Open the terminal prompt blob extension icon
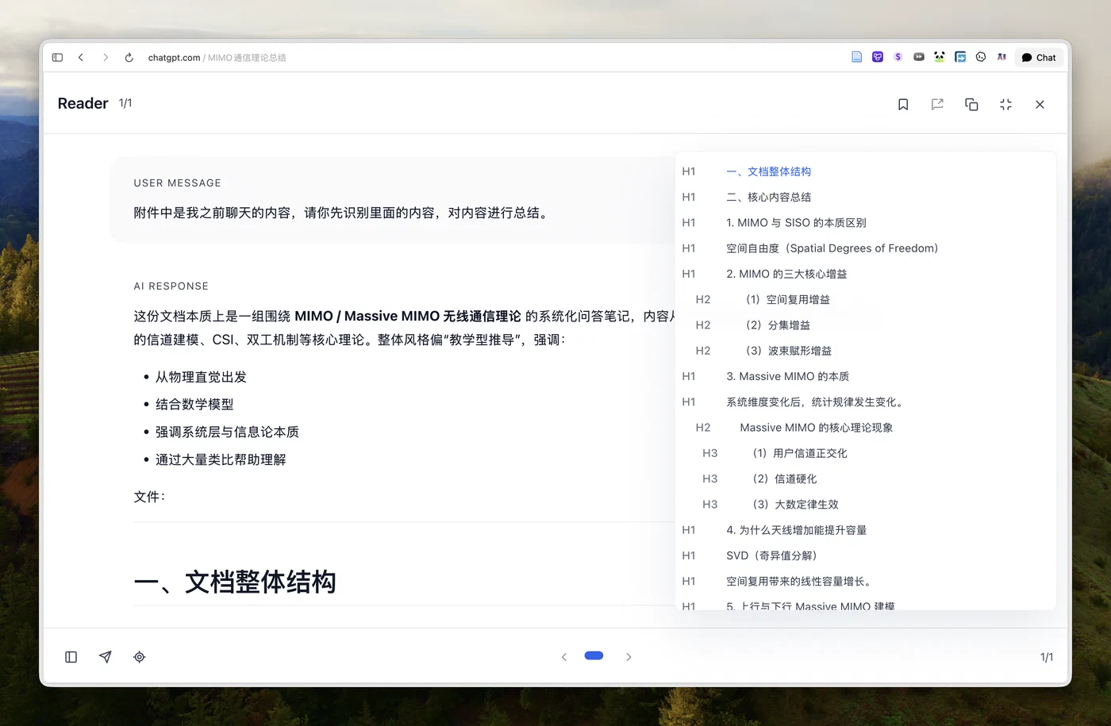Viewport: 1111px width, 726px height. pos(981,57)
